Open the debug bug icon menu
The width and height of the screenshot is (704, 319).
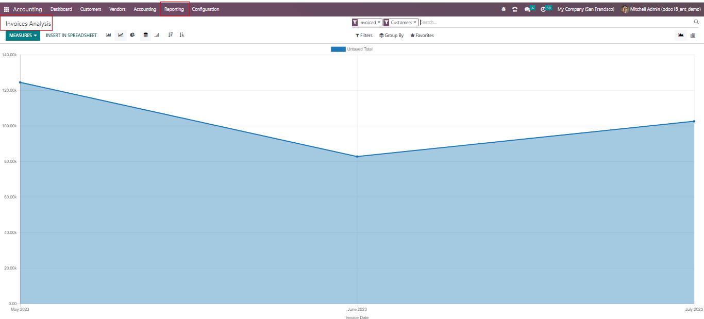coord(504,9)
